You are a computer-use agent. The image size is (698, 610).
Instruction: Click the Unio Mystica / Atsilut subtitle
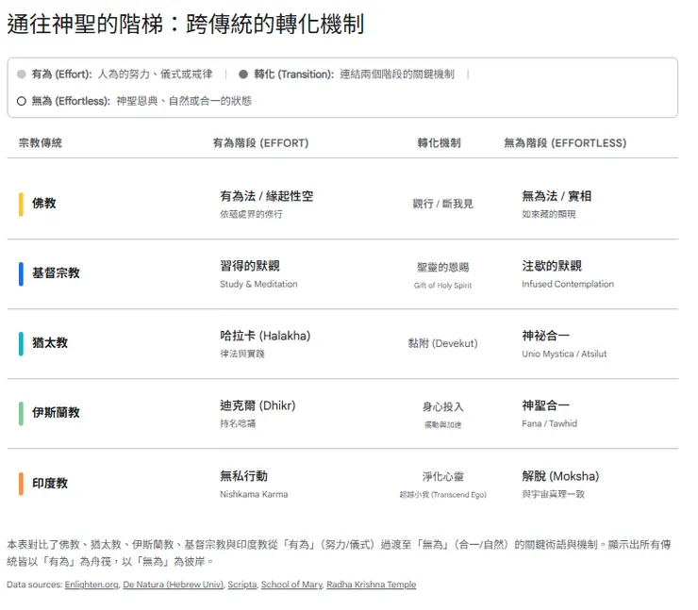[564, 354]
